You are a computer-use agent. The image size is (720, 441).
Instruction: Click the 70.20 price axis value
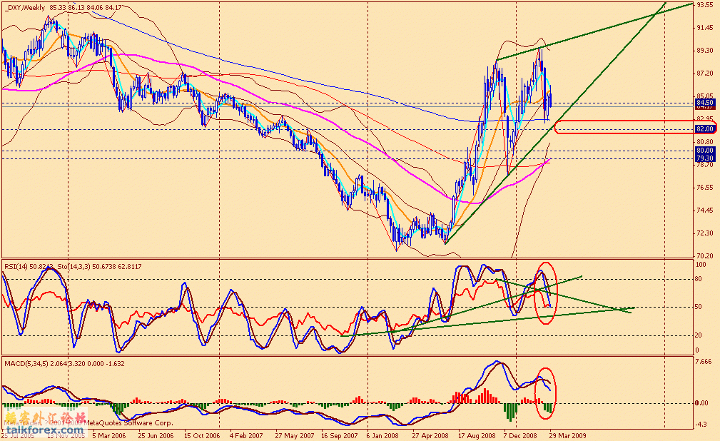tap(705, 255)
